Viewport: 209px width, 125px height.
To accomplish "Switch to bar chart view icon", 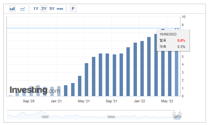I will pyautogui.click(x=12, y=9).
